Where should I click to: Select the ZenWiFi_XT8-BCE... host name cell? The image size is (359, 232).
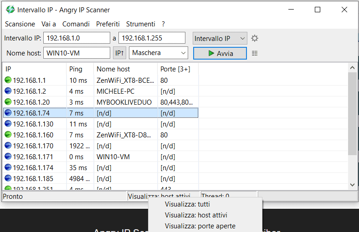[125, 81]
